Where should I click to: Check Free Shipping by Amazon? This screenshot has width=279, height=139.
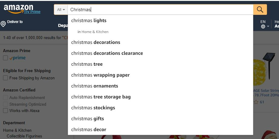5,78
